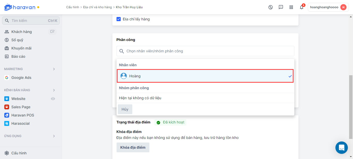This screenshot has width=353, height=159.
Task: Open the Google Ads sidebar item
Action: [x=21, y=78]
